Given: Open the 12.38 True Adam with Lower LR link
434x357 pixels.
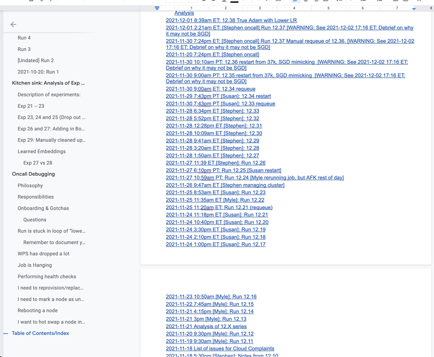Looking at the screenshot, I should [231, 21].
